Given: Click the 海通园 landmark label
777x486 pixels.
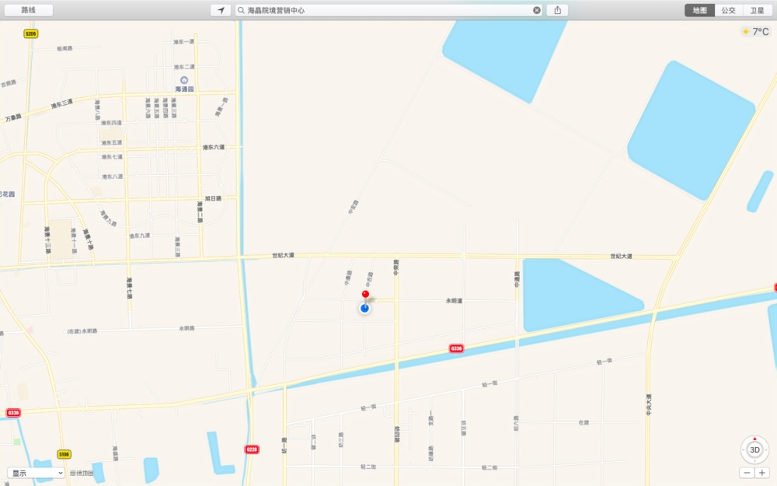Looking at the screenshot, I should (x=184, y=89).
